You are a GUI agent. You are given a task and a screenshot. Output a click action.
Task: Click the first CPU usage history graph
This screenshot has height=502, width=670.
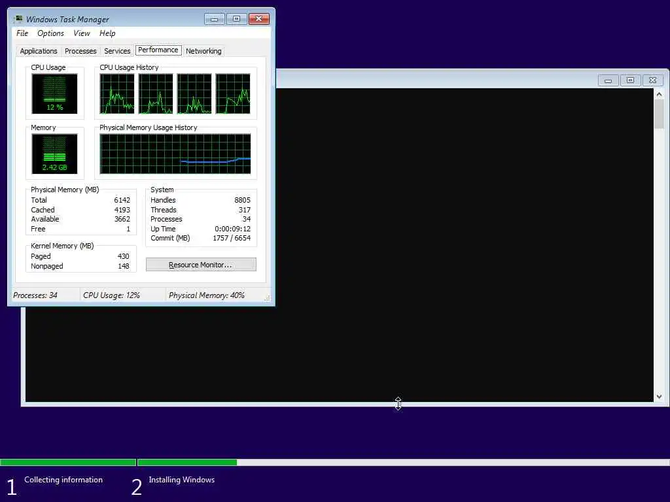[117, 93]
